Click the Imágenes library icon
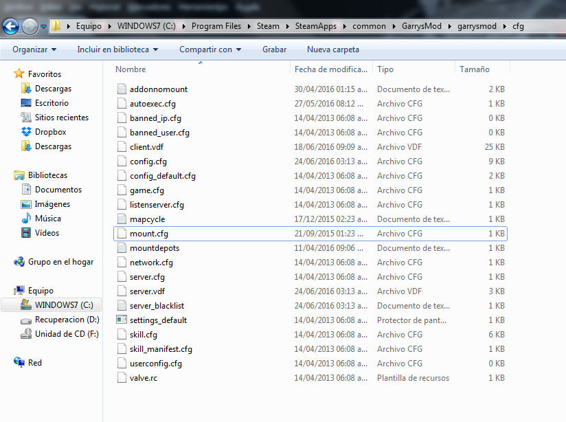 [x=26, y=204]
